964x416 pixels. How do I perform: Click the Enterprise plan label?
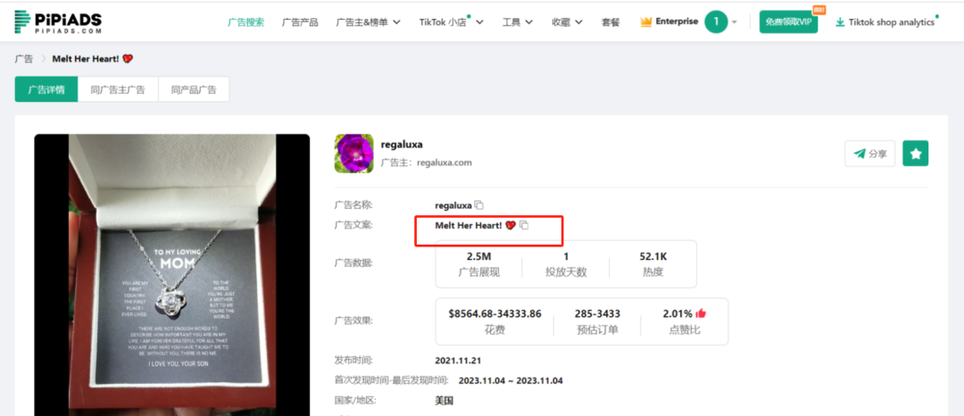click(677, 21)
